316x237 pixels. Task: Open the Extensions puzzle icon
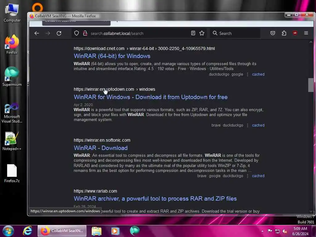click(x=284, y=33)
